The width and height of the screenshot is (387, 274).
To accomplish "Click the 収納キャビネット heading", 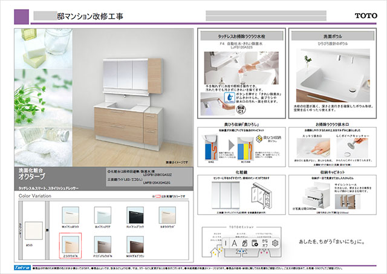I will 333,172.
